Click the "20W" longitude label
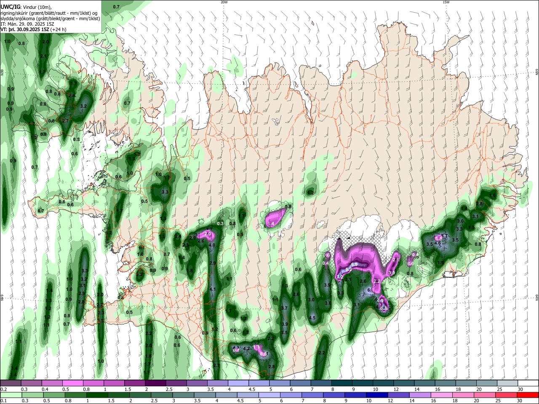 coord(224,2)
